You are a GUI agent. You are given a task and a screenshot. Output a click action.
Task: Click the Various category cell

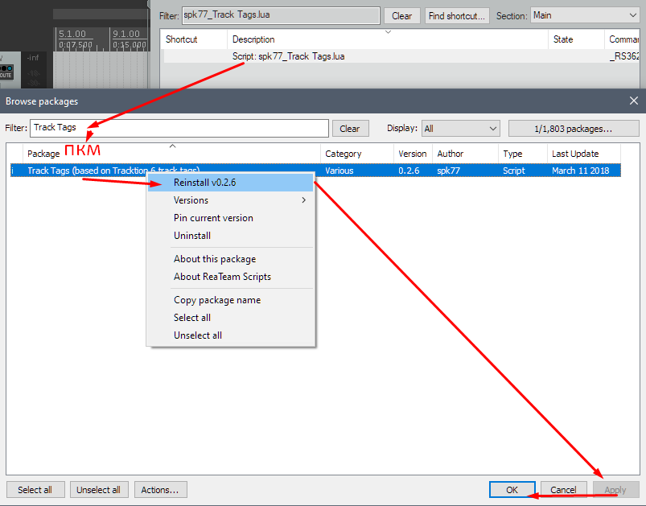(x=339, y=171)
